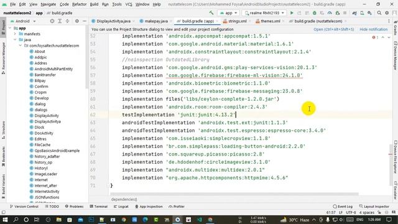Go to previous highlighted error arrow

pos(383,37)
